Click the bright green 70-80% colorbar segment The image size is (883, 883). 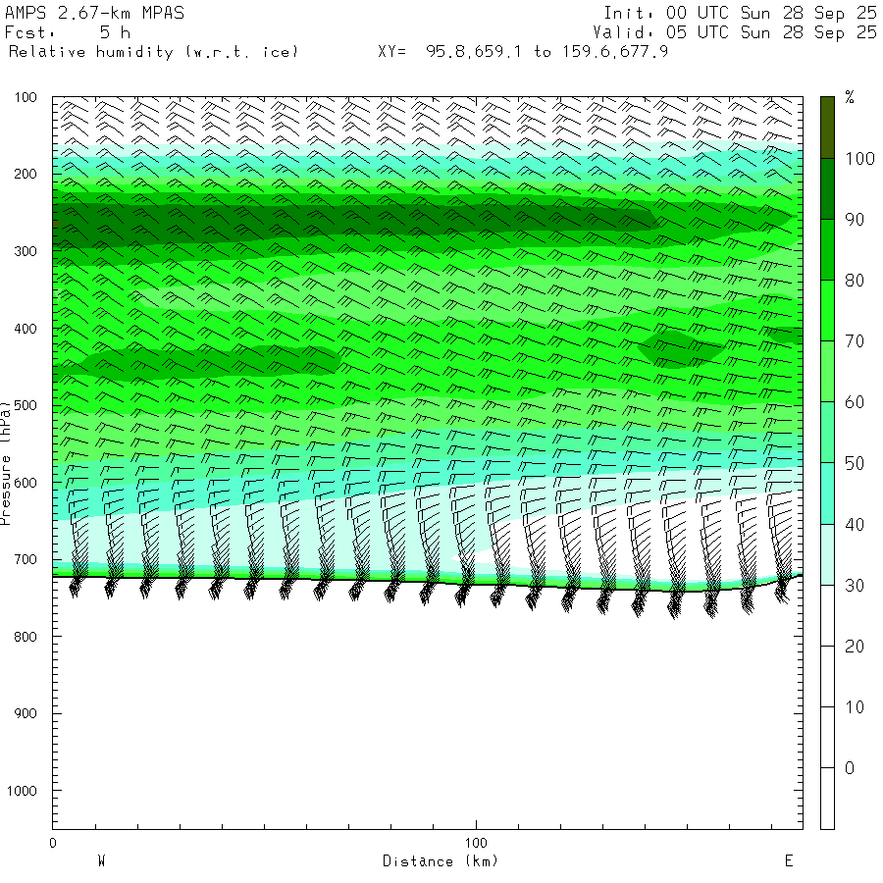[x=827, y=311]
